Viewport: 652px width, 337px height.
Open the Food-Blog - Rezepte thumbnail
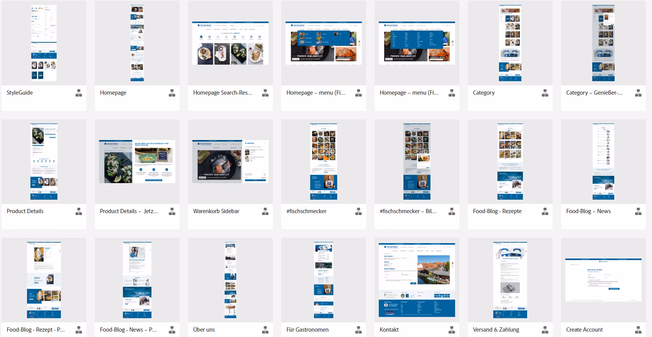pyautogui.click(x=510, y=162)
